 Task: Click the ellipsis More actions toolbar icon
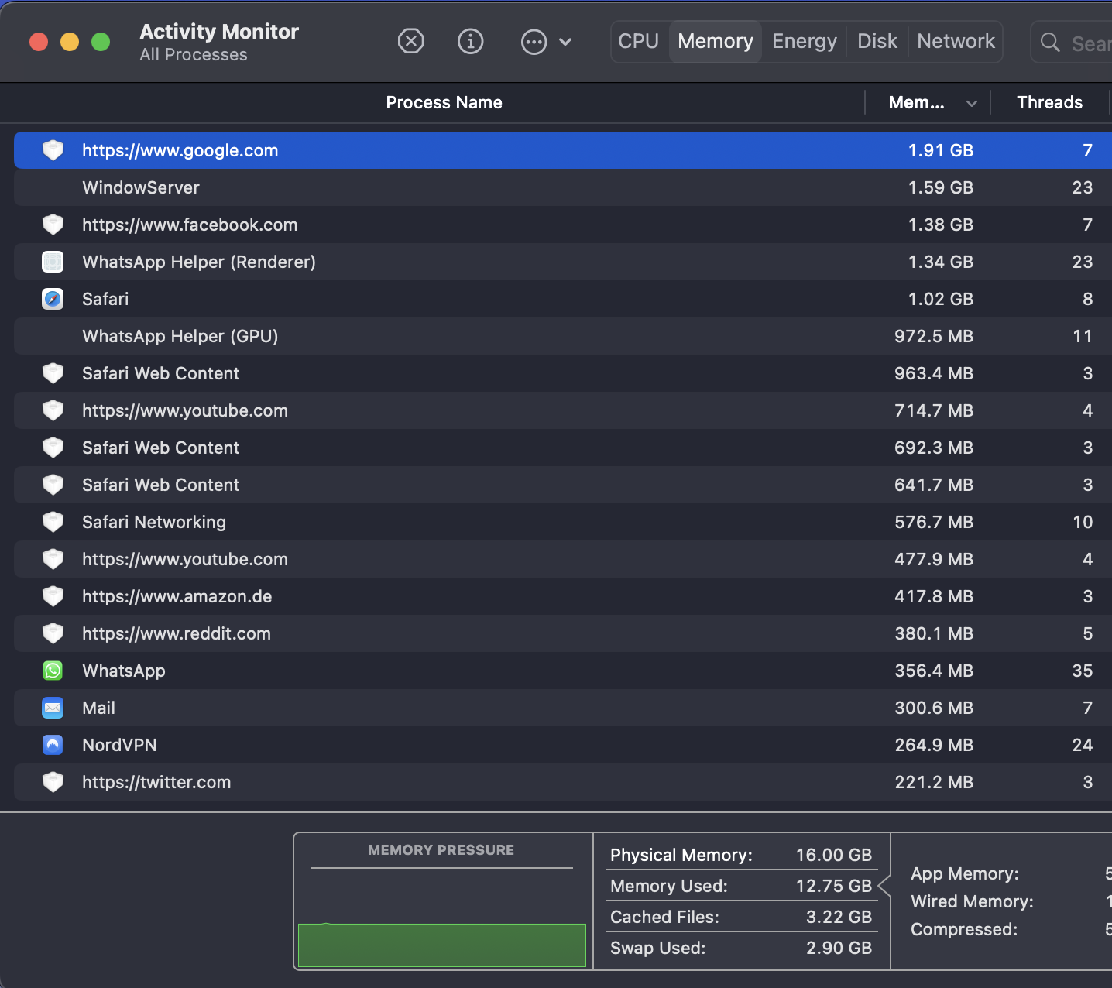pyautogui.click(x=534, y=42)
